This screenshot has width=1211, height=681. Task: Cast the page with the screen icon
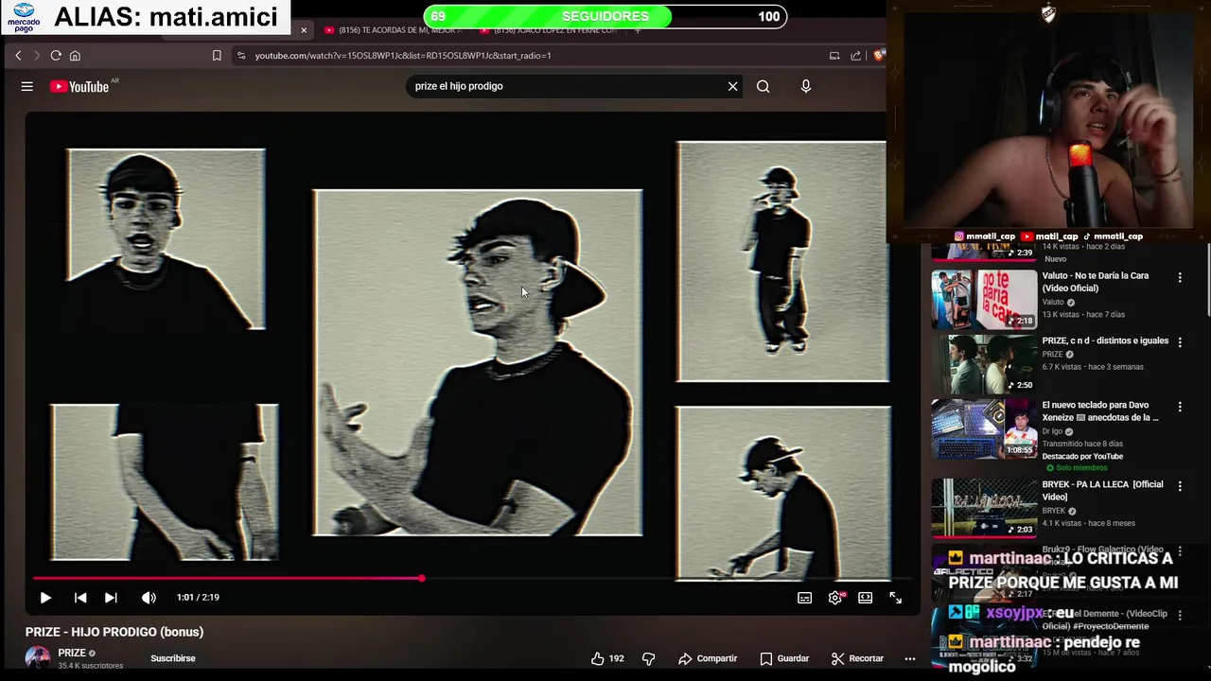(x=834, y=56)
